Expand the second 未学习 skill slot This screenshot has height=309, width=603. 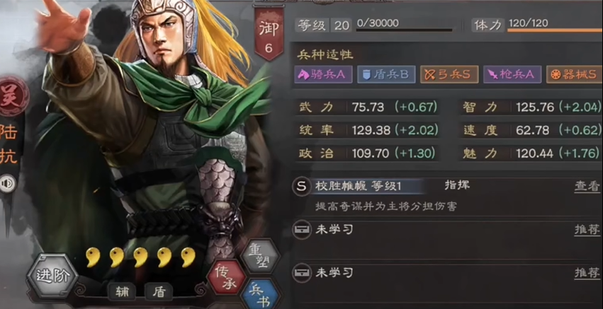[x=446, y=279]
